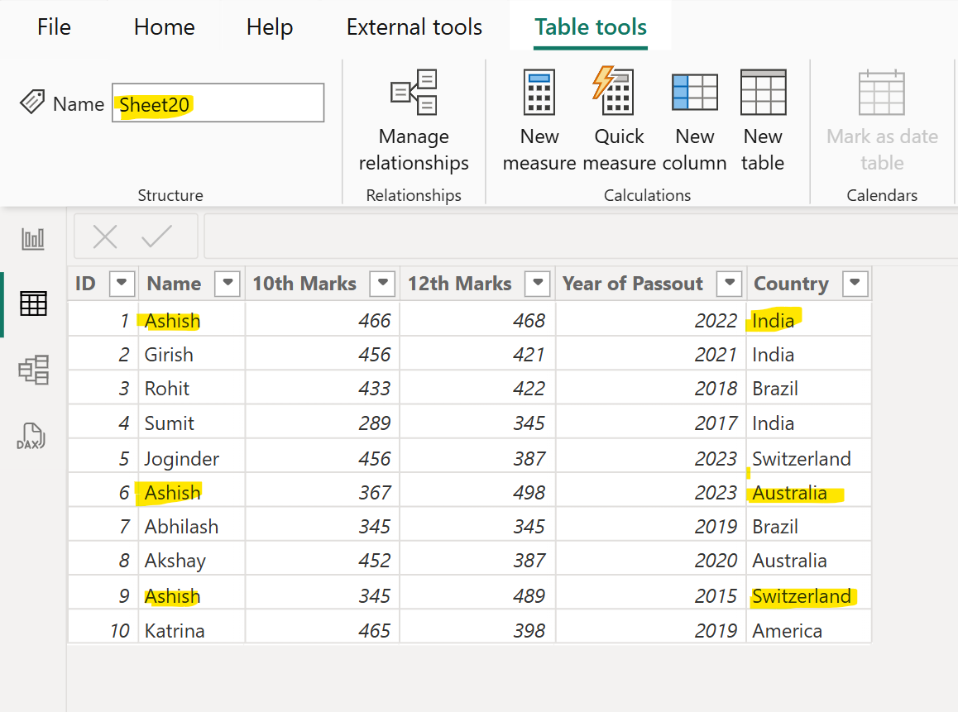Open the File menu

coord(53,26)
